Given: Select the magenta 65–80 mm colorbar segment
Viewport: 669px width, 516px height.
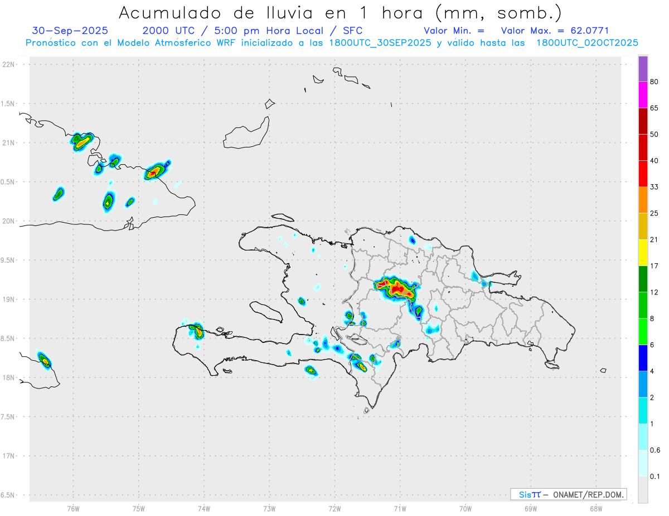Looking at the screenshot, I should (x=643, y=95).
